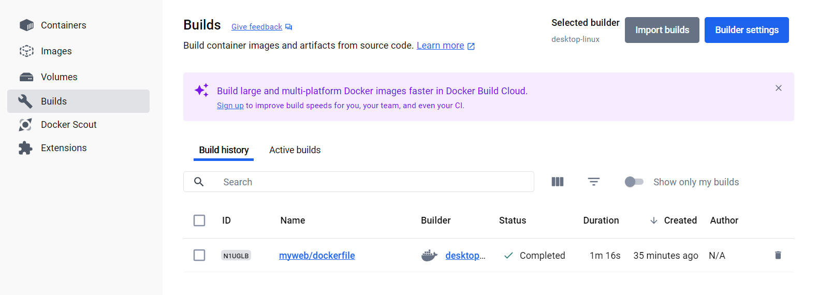Click the N1UGLB build ID badge

tap(236, 256)
